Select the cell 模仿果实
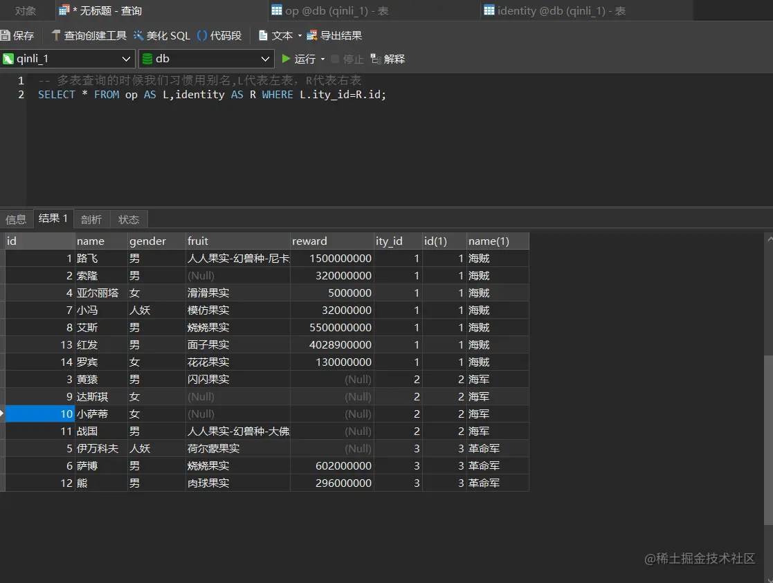Viewport: 773px width, 583px height. [237, 310]
